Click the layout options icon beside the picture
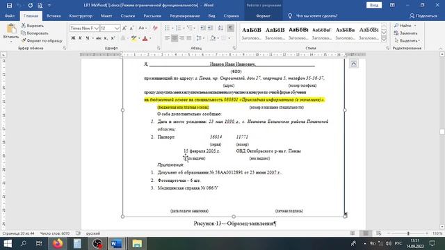This screenshot has height=250, width=445. click(354, 64)
